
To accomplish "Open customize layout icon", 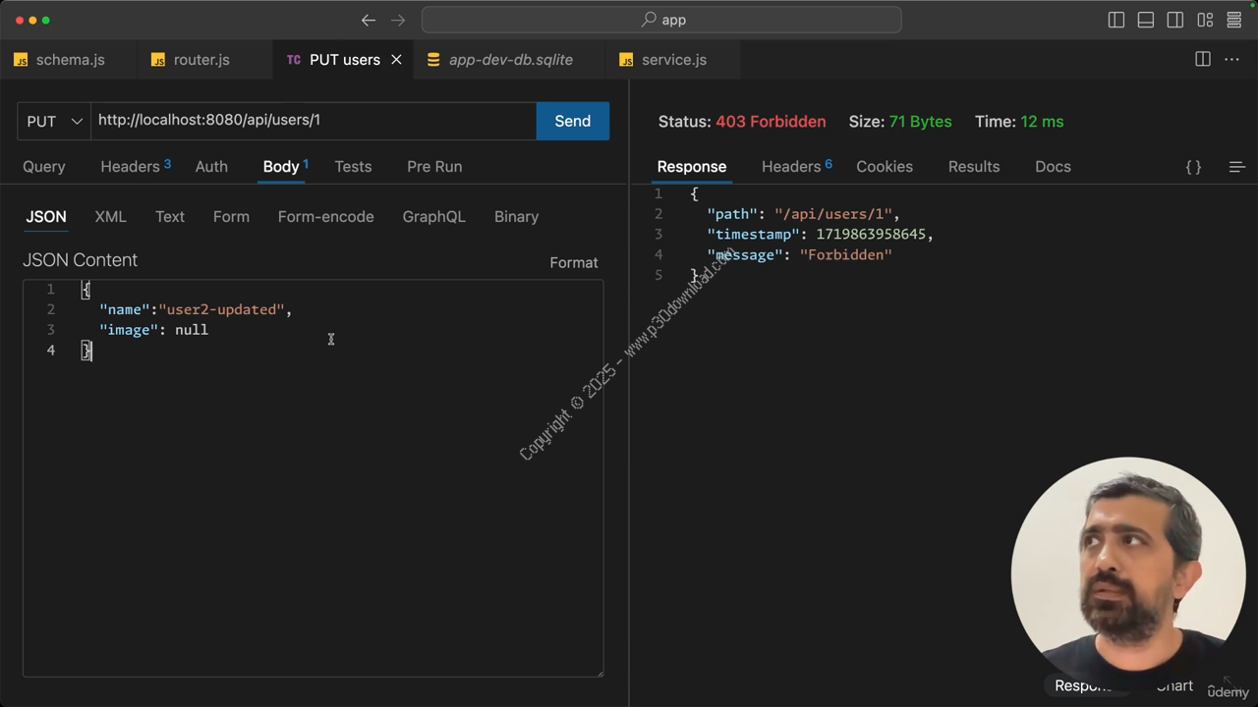I will click(1205, 20).
